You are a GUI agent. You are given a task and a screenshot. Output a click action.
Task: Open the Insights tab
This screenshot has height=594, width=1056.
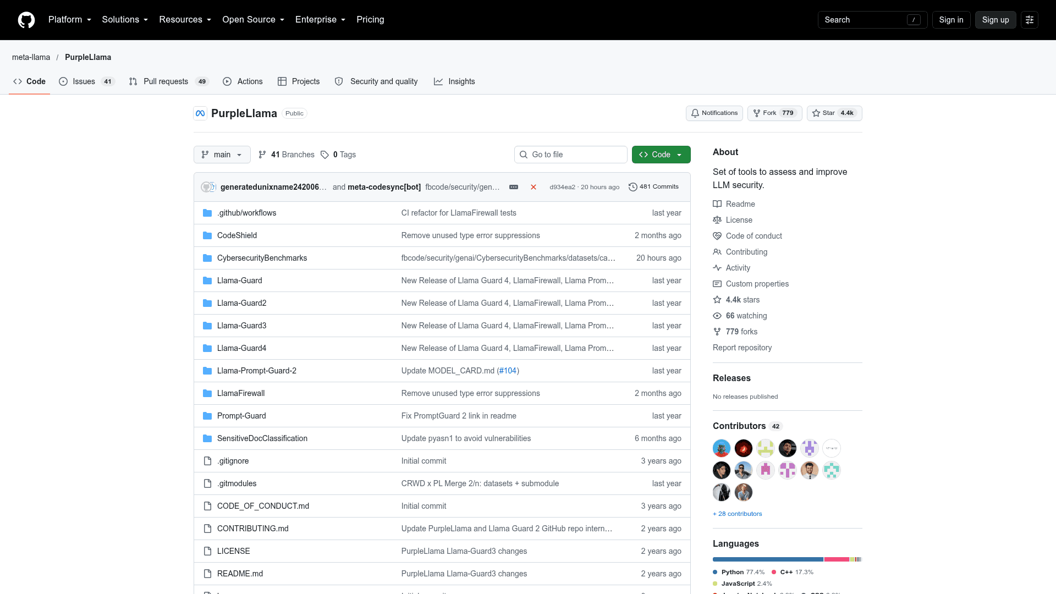coord(454,81)
